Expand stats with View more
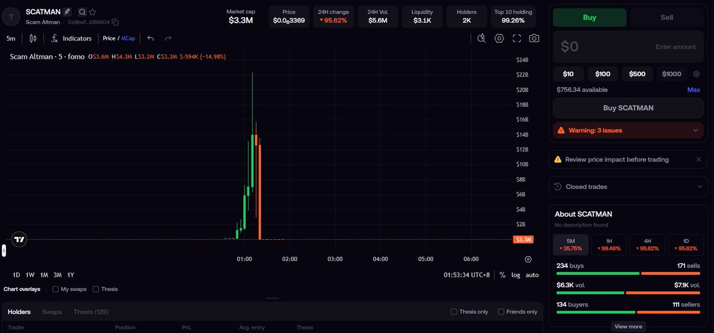The width and height of the screenshot is (714, 333). [x=628, y=326]
